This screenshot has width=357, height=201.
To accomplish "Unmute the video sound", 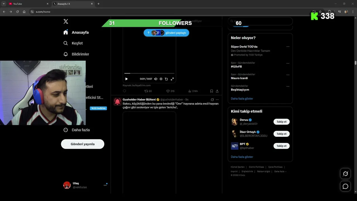I will (x=156, y=79).
